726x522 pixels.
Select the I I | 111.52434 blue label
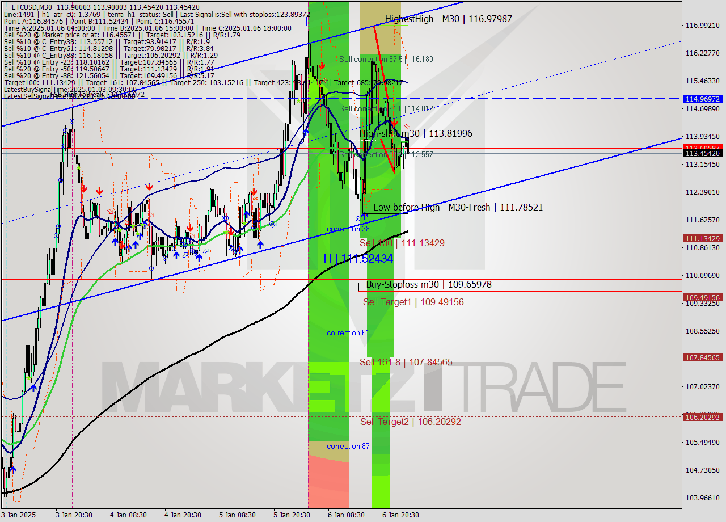pyautogui.click(x=358, y=258)
